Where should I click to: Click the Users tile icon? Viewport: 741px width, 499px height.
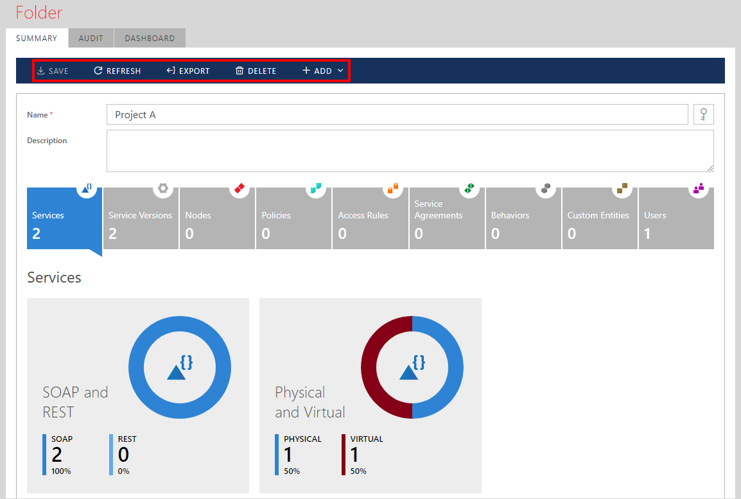[x=699, y=188]
